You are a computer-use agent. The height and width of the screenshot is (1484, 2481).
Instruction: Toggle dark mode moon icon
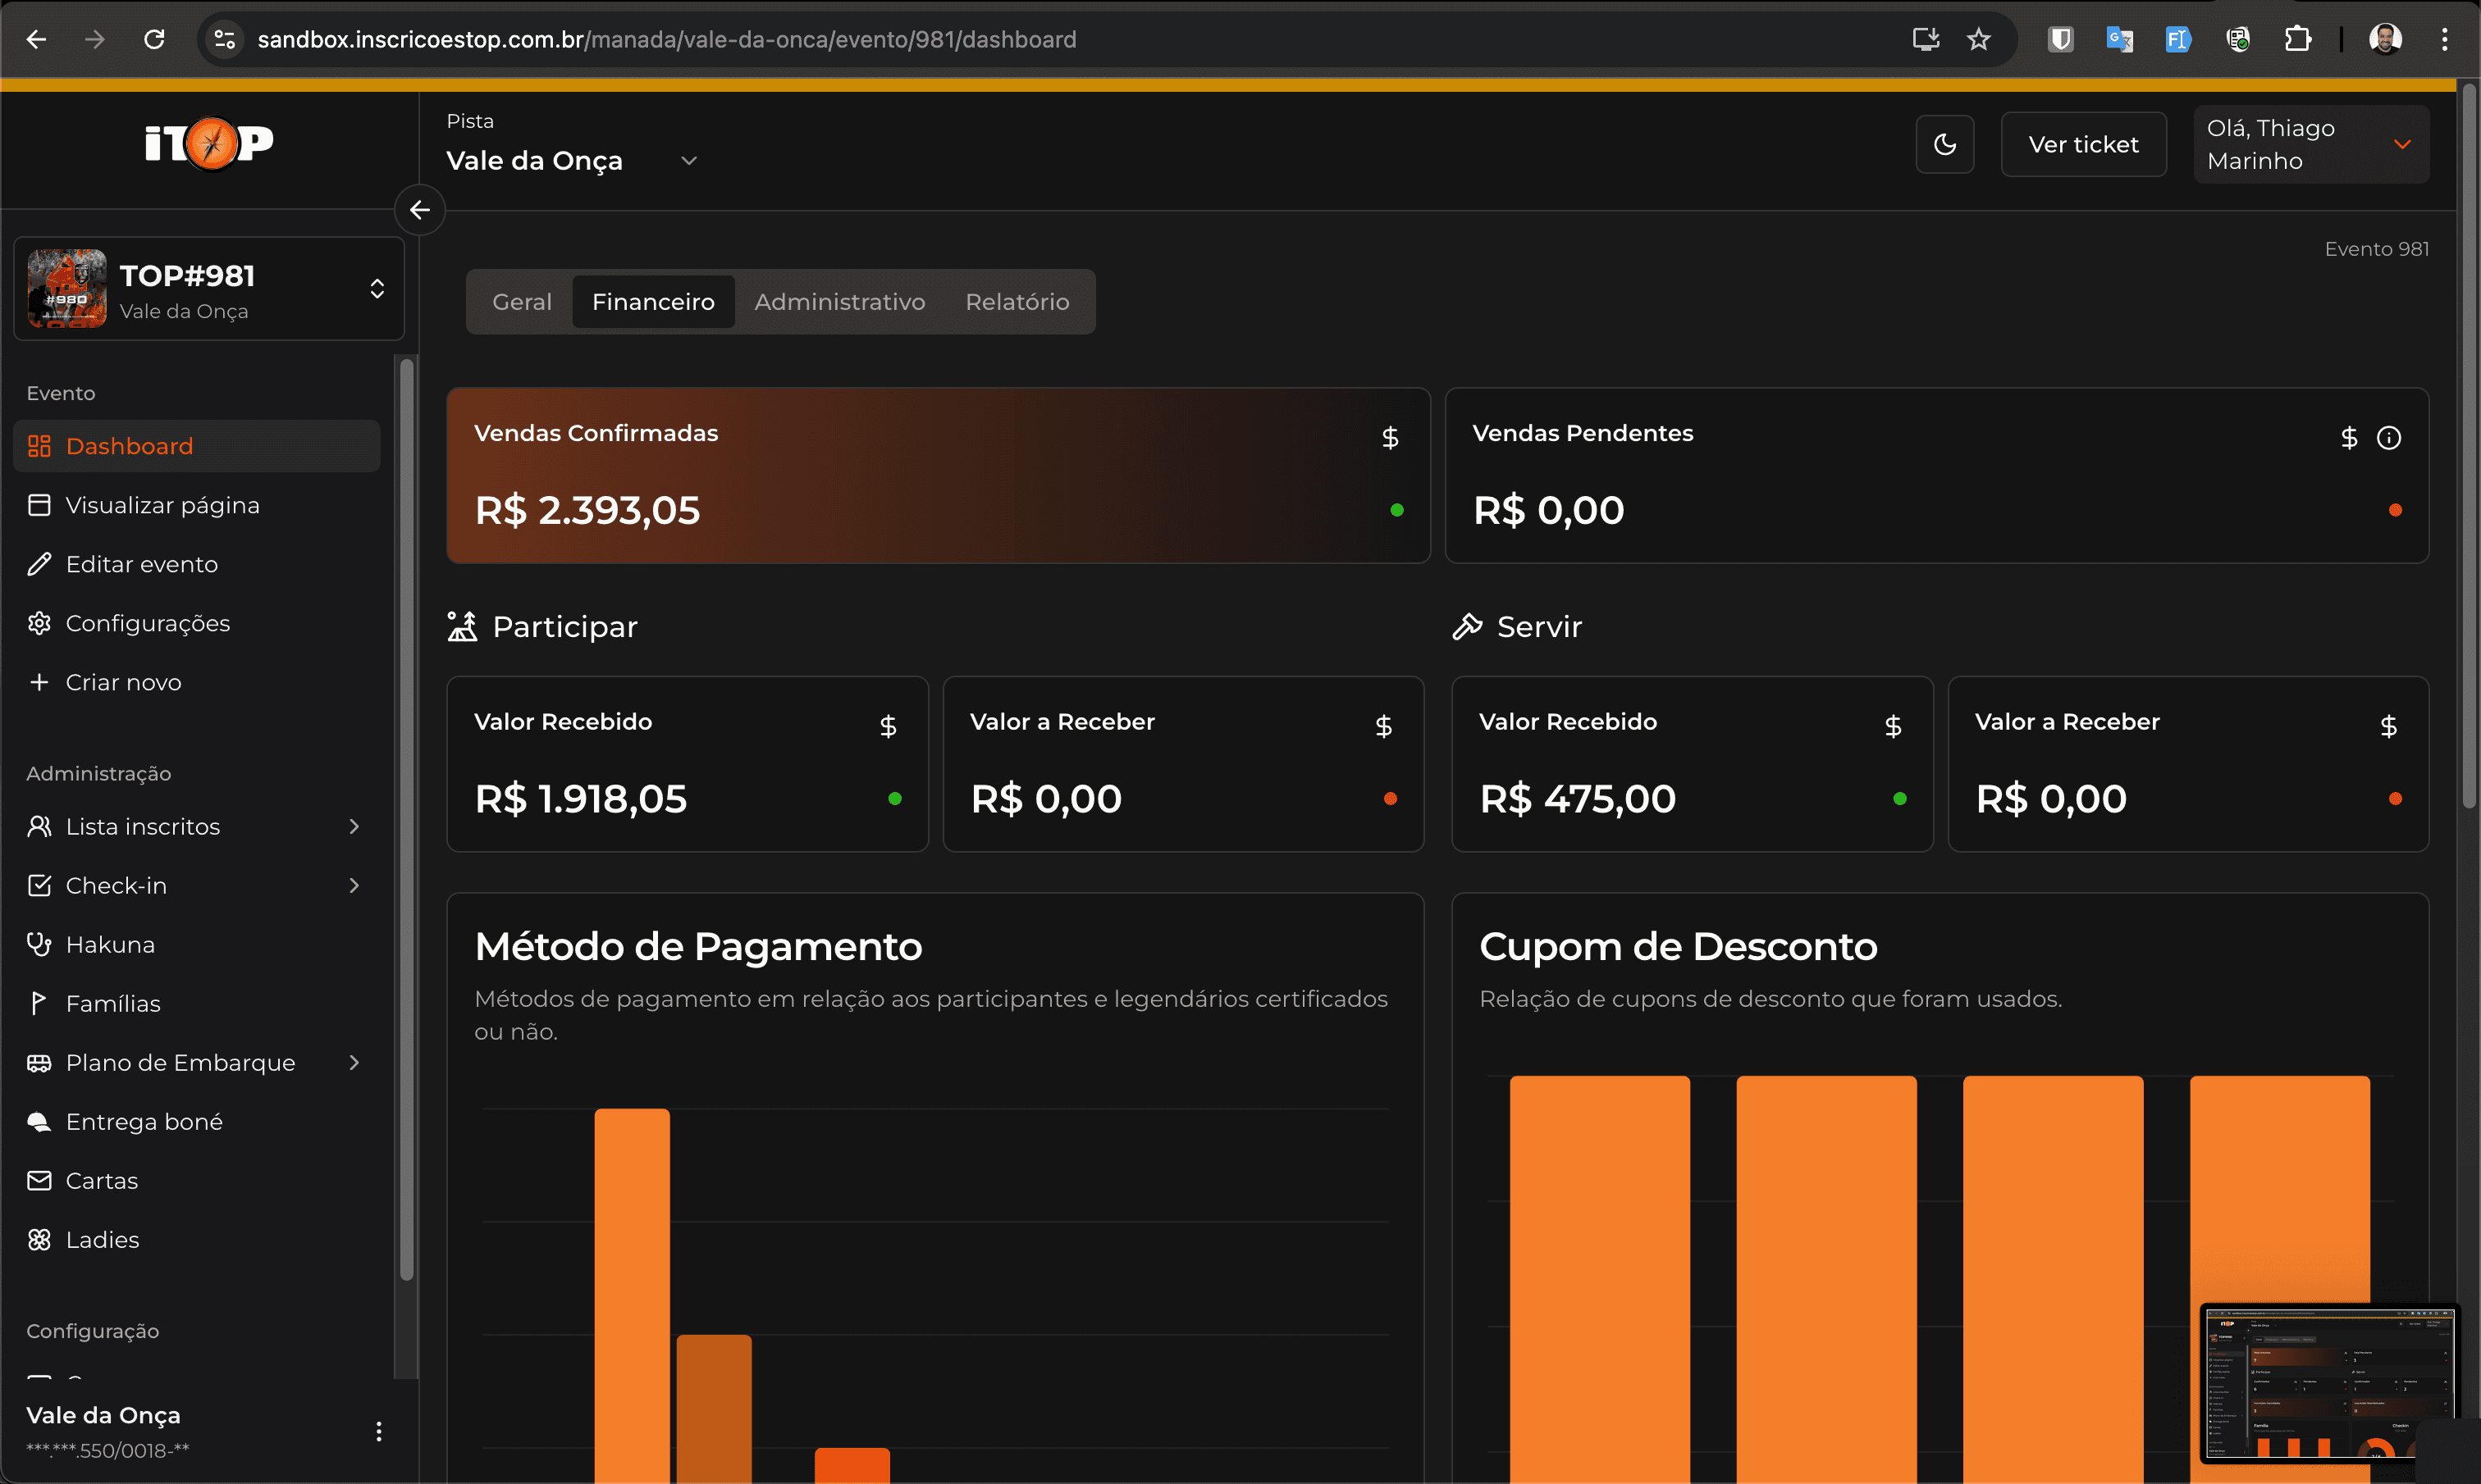click(1944, 144)
